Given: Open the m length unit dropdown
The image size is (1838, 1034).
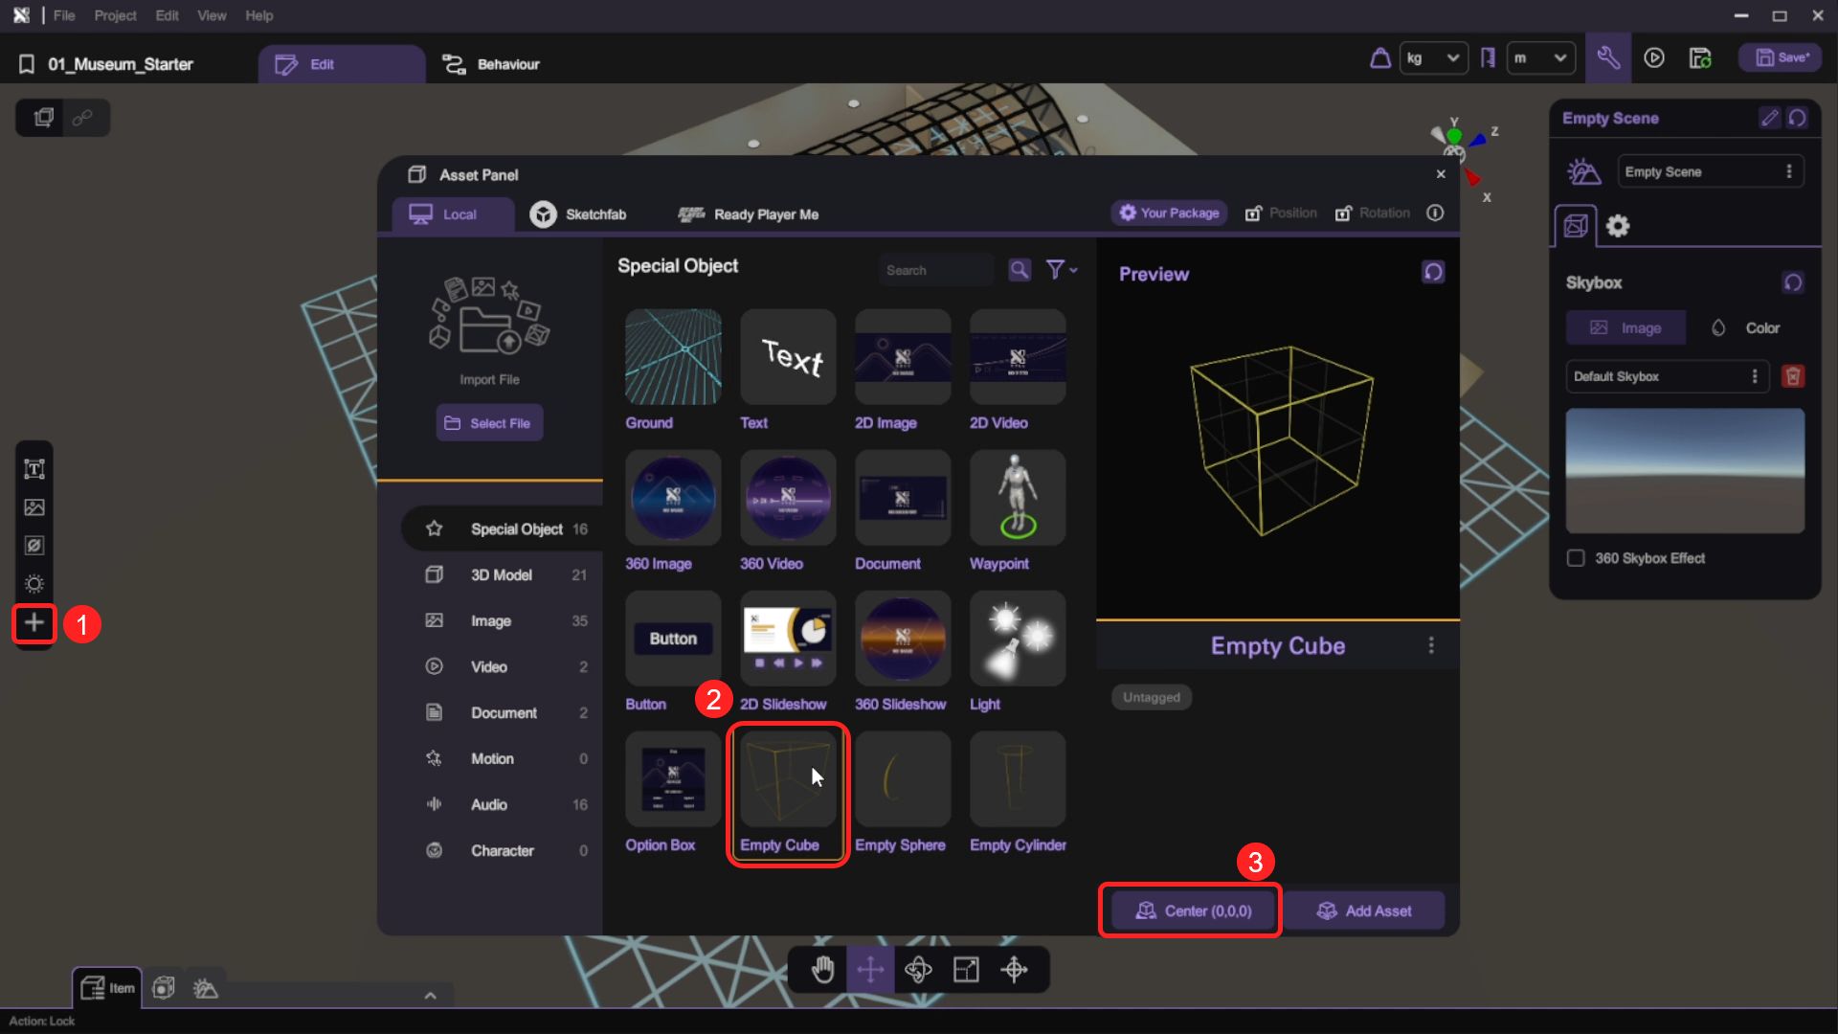Looking at the screenshot, I should click(1540, 58).
